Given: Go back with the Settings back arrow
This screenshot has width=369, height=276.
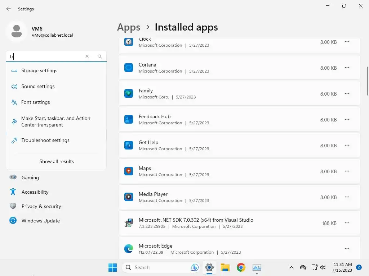Looking at the screenshot, I should pos(9,9).
